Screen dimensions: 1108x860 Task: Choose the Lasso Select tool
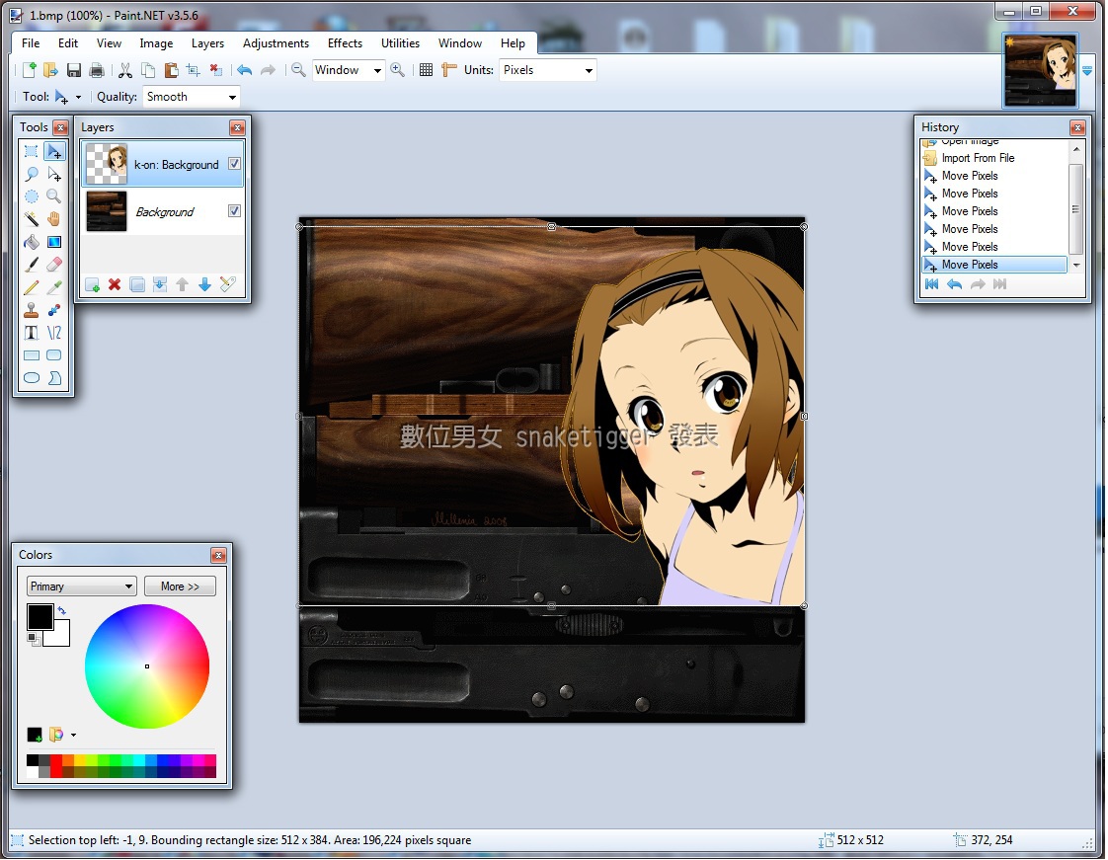[x=31, y=174]
